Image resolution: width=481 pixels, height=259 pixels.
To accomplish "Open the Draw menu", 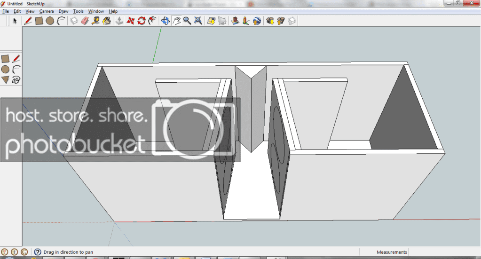I will [x=63, y=11].
